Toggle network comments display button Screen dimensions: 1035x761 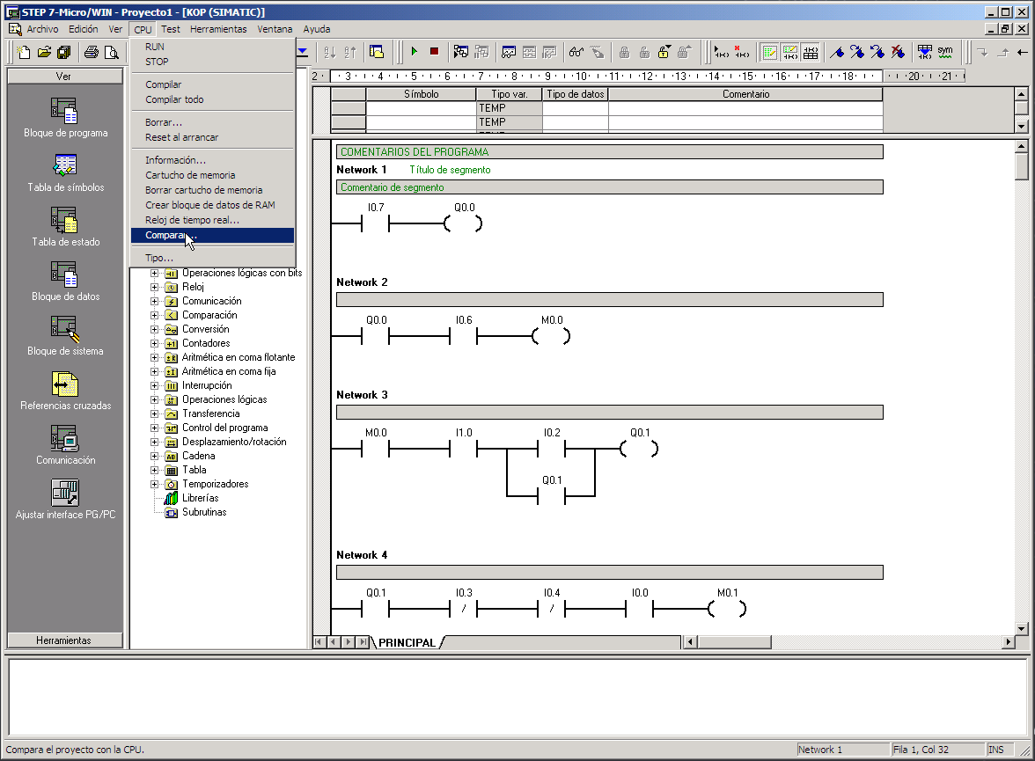pos(790,52)
